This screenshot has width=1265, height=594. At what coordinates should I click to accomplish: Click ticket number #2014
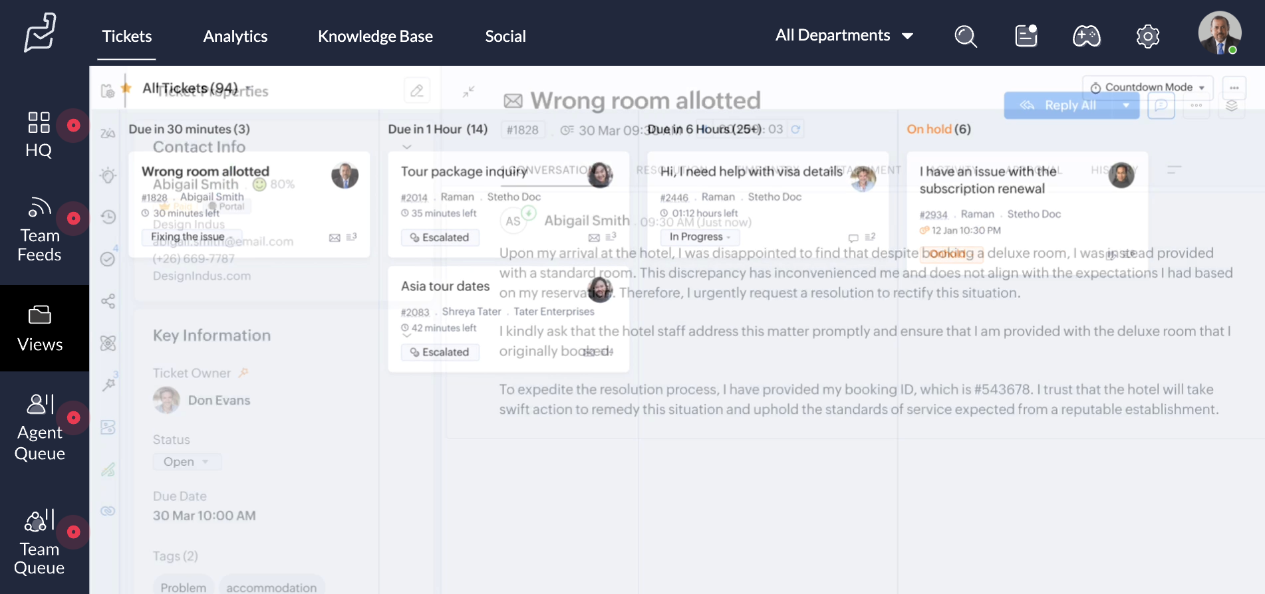coord(414,197)
